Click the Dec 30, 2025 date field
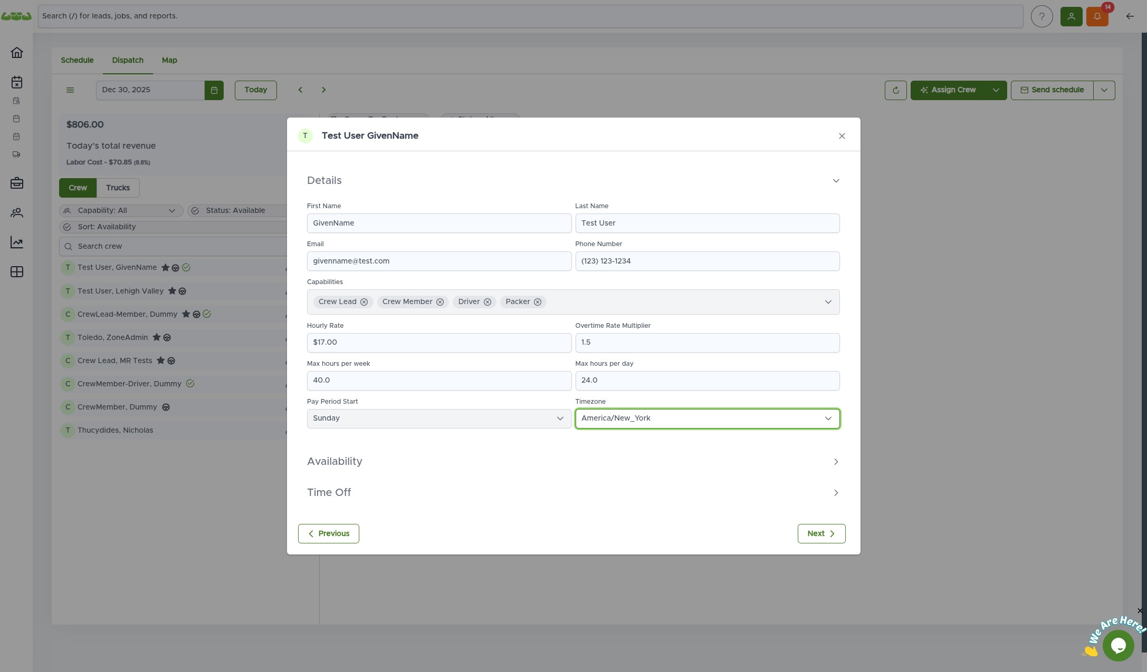This screenshot has height=672, width=1147. (150, 90)
